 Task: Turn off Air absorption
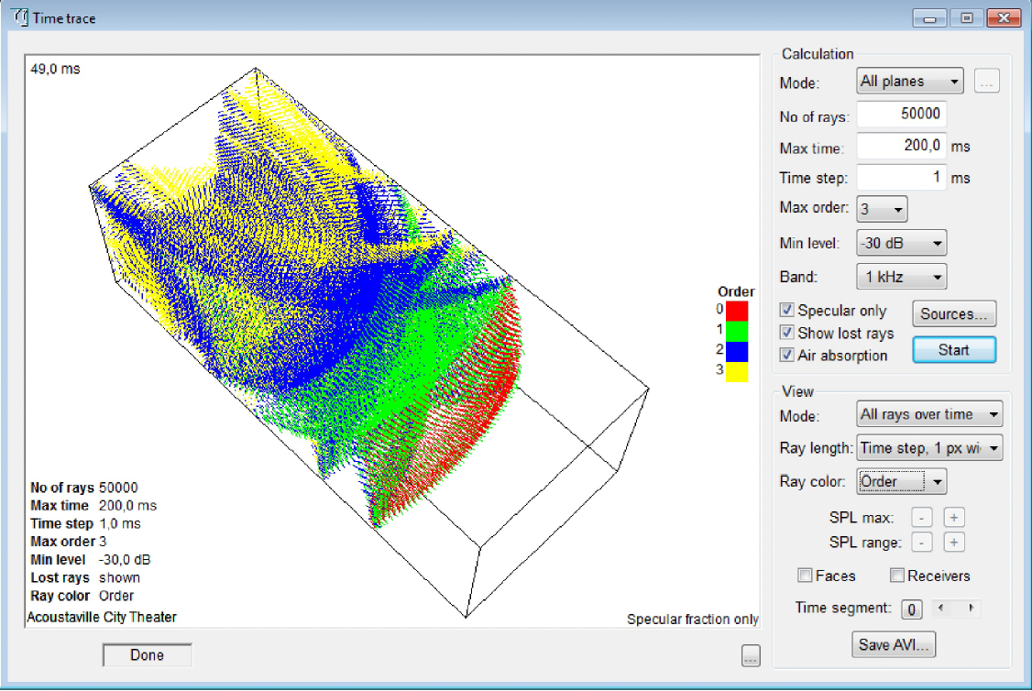785,356
